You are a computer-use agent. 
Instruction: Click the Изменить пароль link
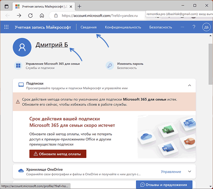[130, 64]
